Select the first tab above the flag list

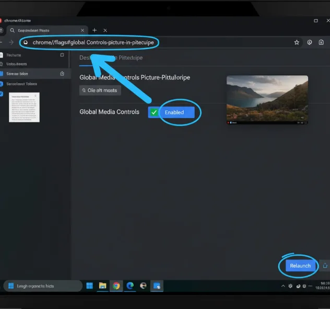tap(86, 58)
